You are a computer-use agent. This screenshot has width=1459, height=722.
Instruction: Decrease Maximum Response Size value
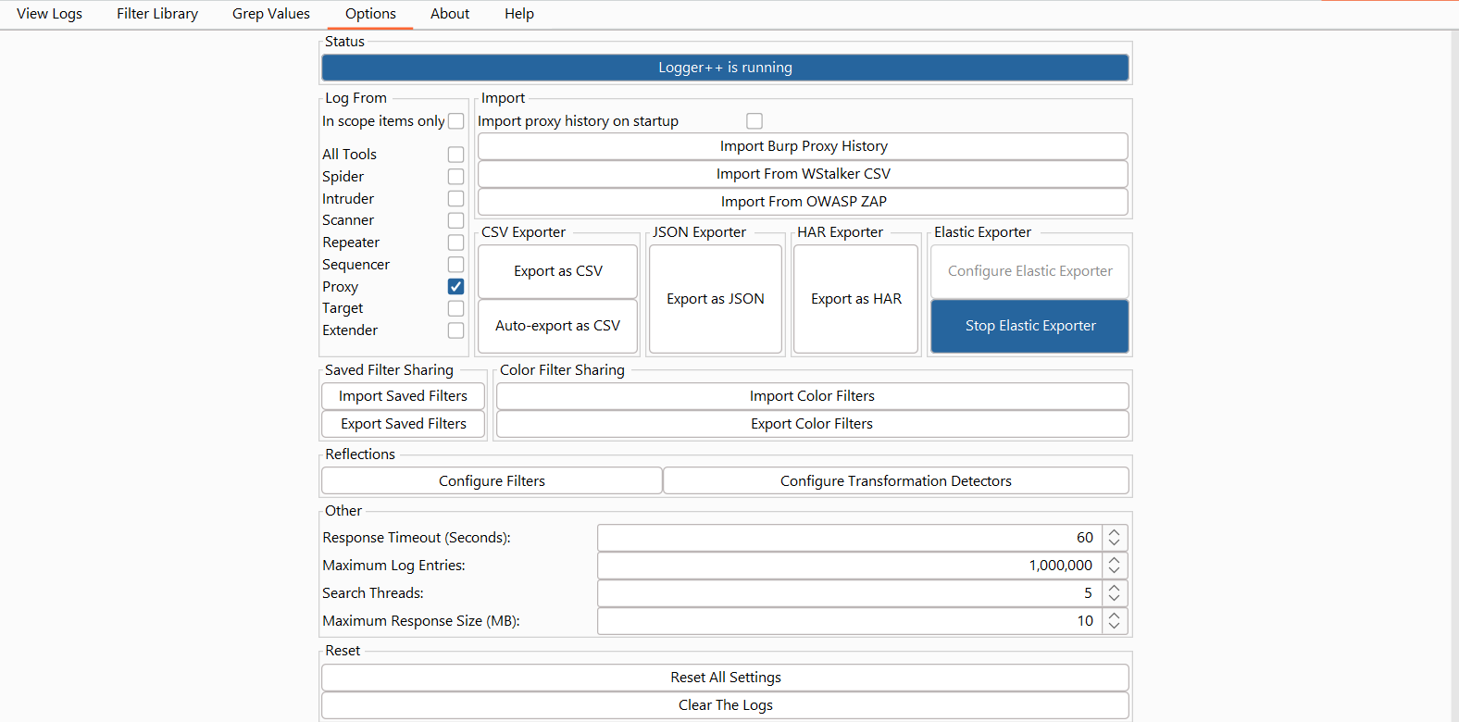click(1115, 627)
